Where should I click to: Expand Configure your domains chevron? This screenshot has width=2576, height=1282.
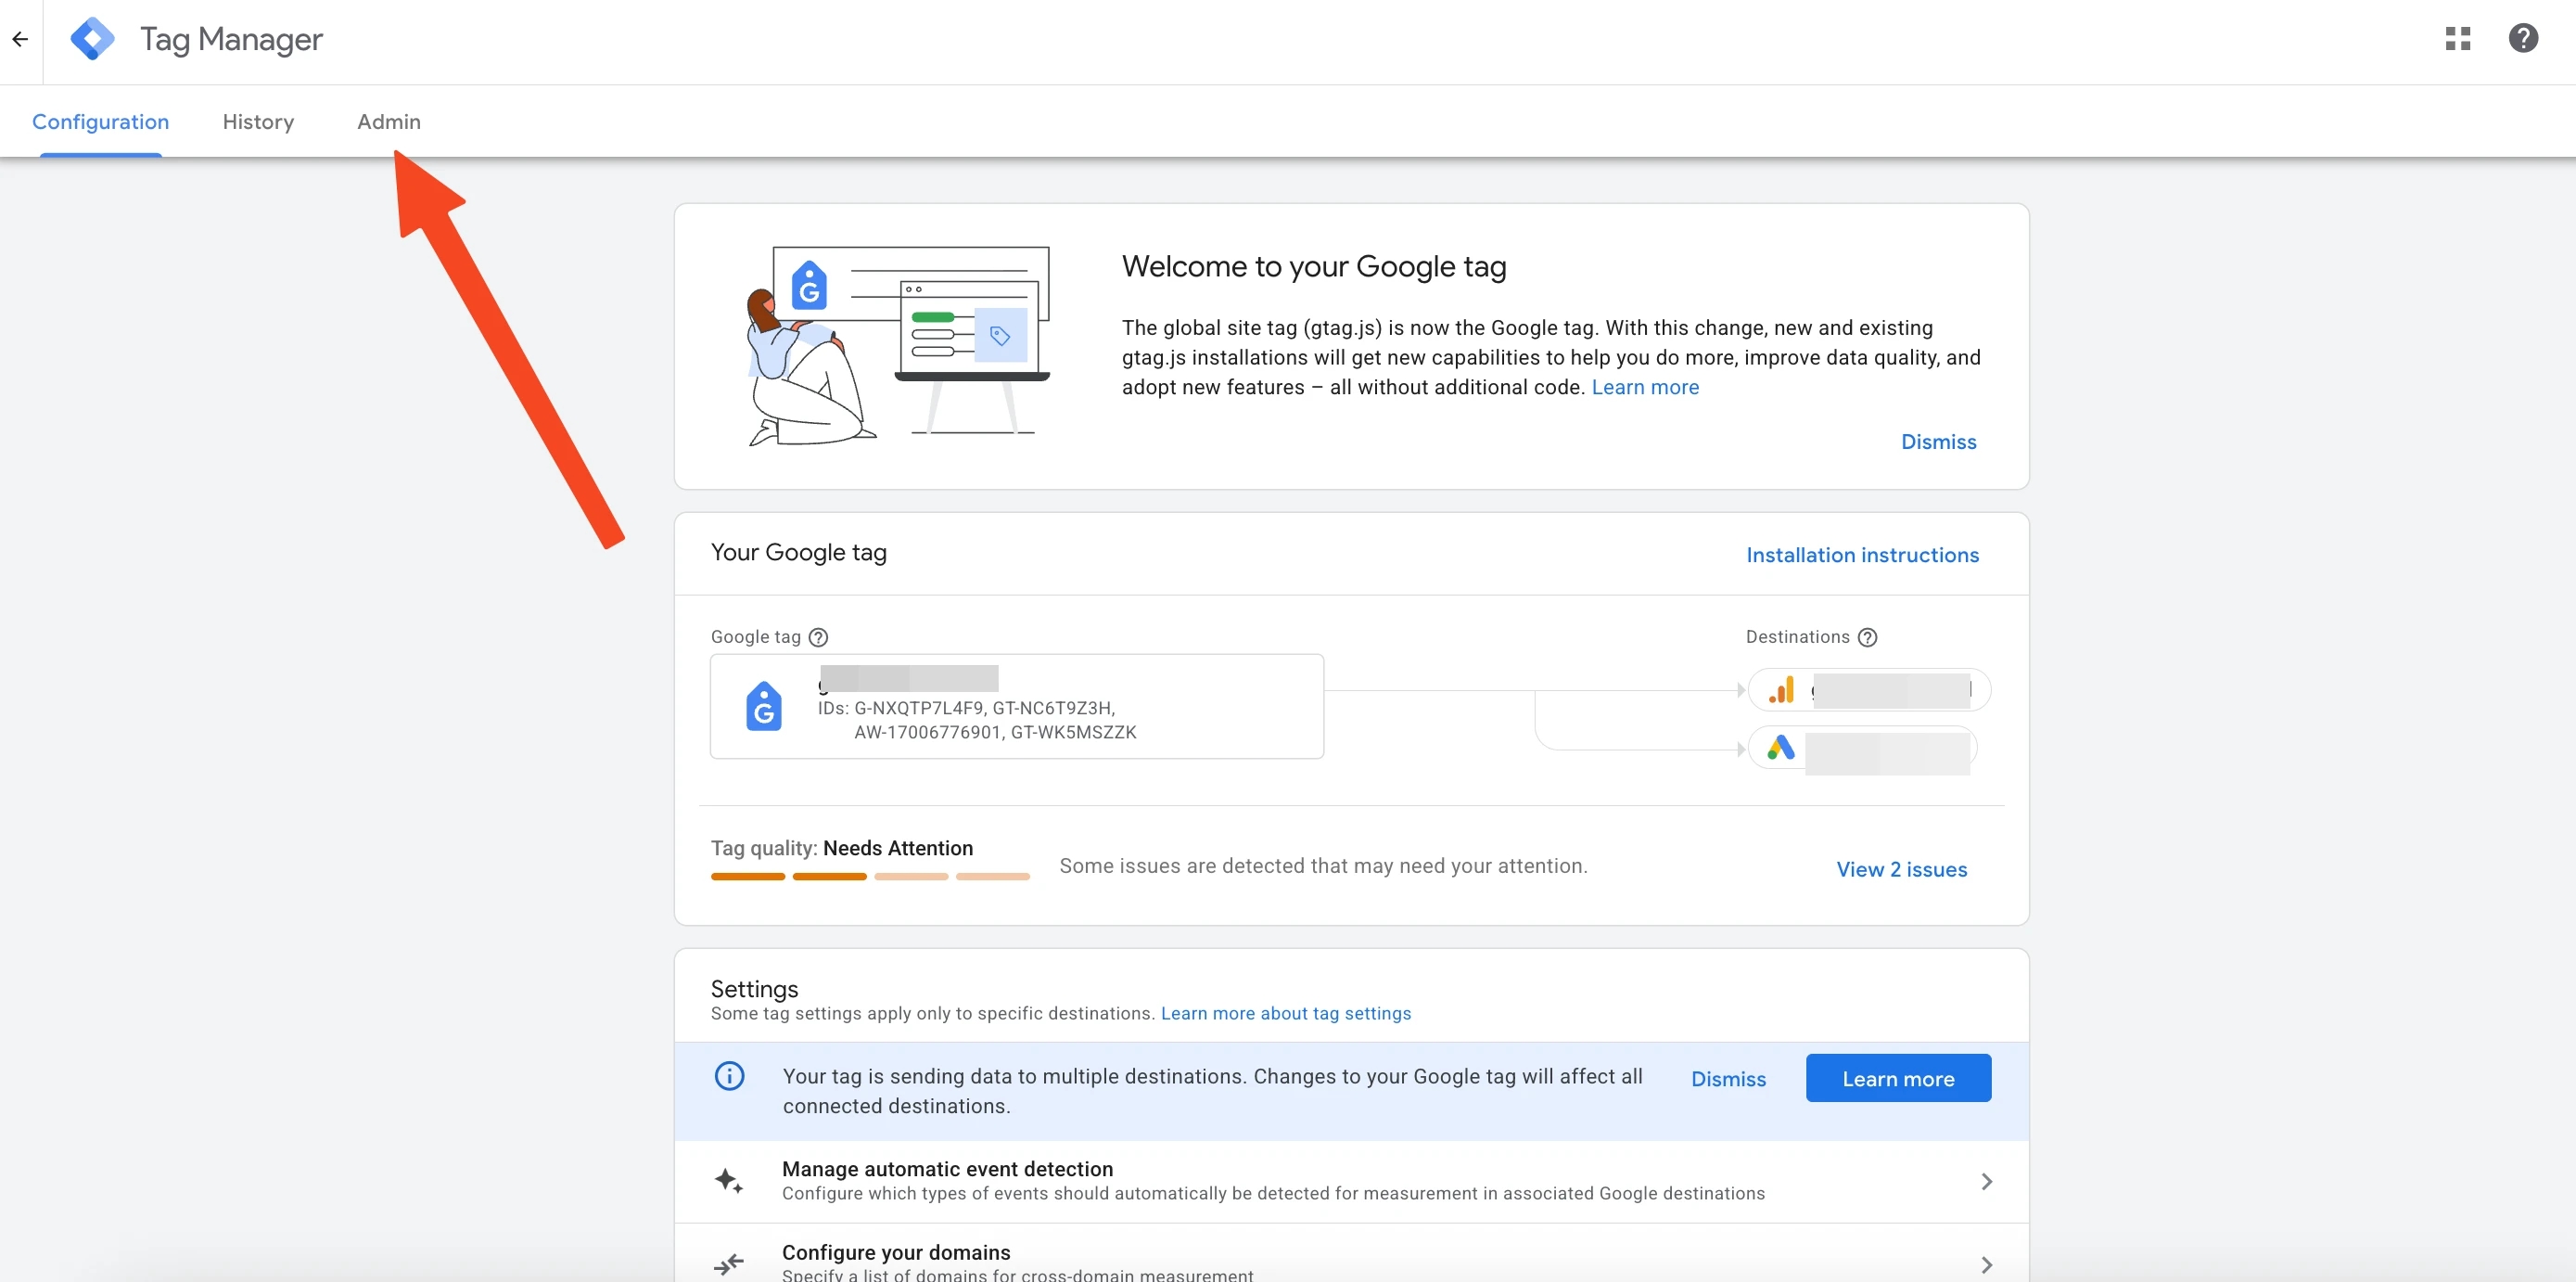(1986, 1264)
